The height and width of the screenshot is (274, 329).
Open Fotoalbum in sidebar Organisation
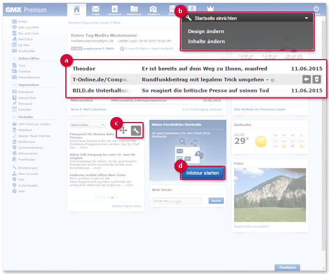tap(22, 92)
